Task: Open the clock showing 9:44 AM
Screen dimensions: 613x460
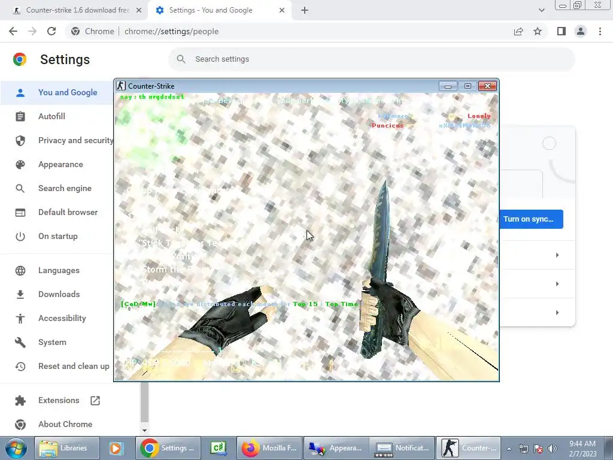Action: click(x=582, y=449)
